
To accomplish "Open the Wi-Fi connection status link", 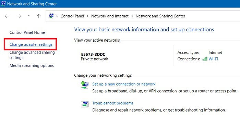I will pyautogui.click(x=213, y=59).
